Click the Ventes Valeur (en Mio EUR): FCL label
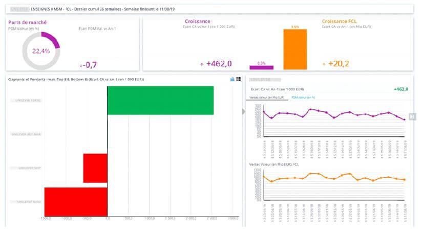This screenshot has height=236, width=422. point(273,164)
